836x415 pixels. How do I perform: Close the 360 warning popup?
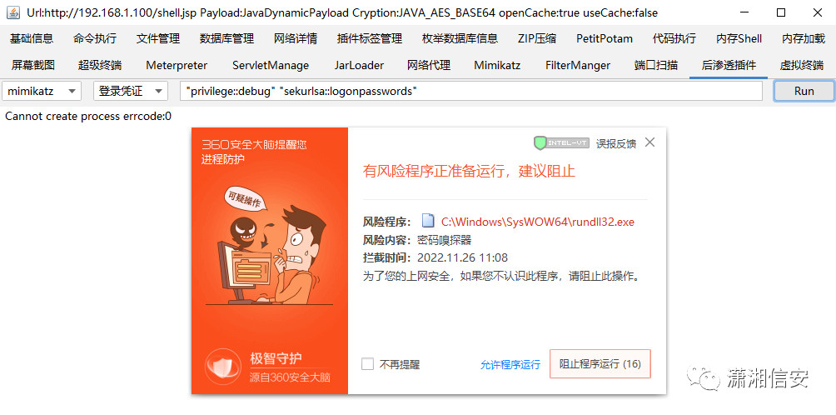tap(649, 142)
